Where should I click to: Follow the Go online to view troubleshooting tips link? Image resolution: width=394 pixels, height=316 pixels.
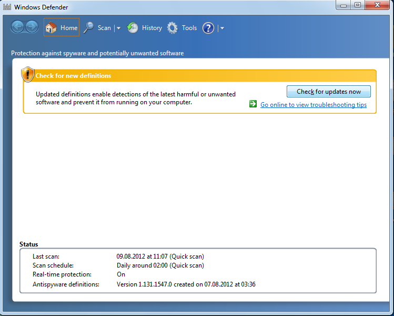(314, 105)
